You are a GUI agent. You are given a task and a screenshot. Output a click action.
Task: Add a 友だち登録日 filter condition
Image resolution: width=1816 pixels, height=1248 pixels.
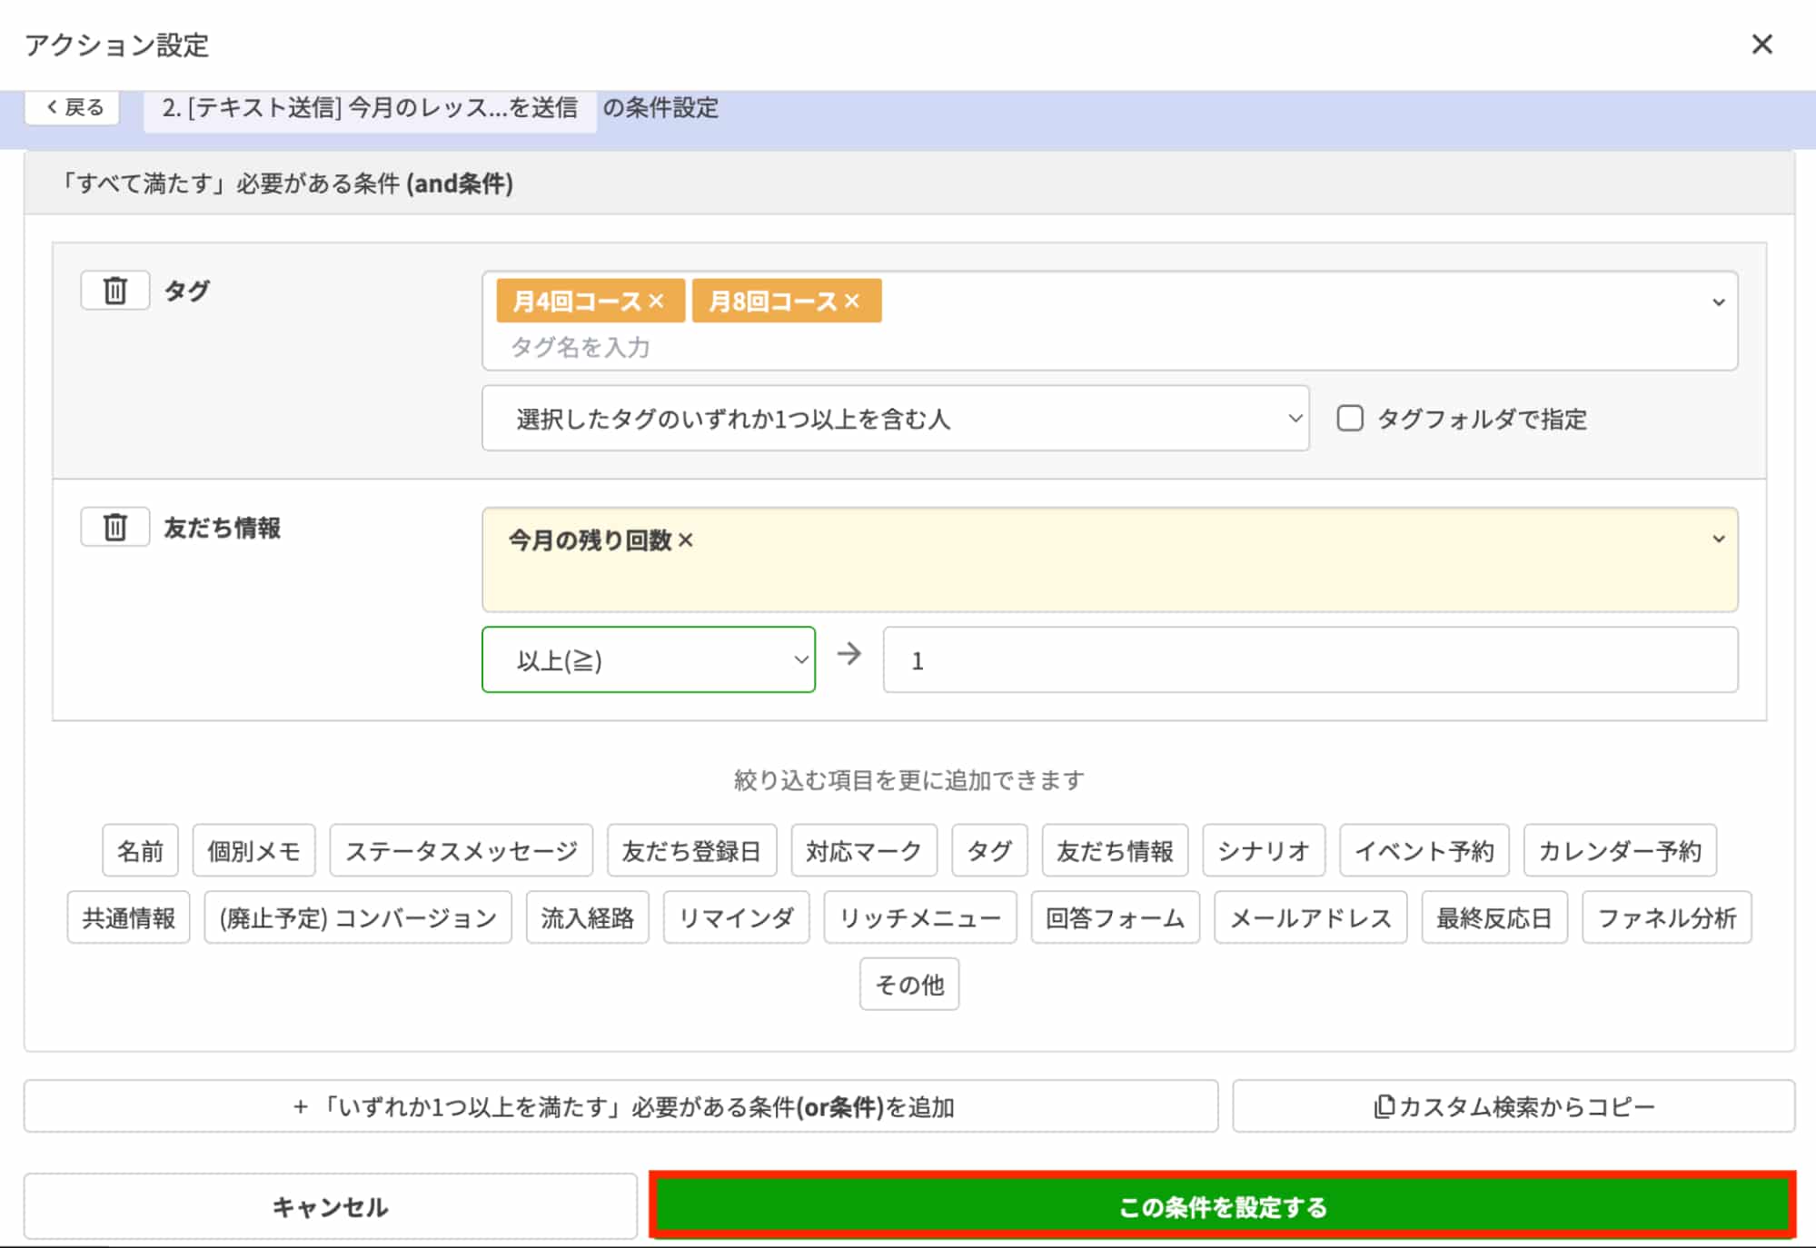[693, 850]
